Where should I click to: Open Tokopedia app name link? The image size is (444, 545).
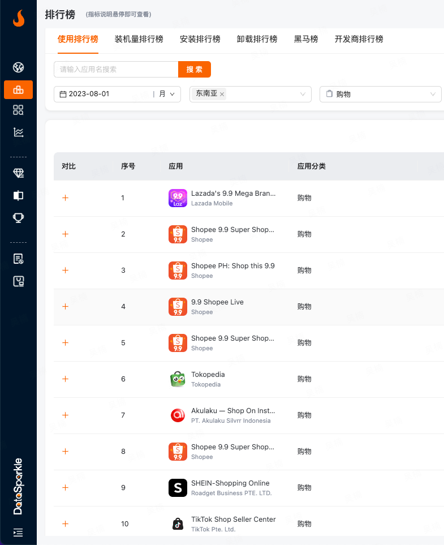point(208,374)
